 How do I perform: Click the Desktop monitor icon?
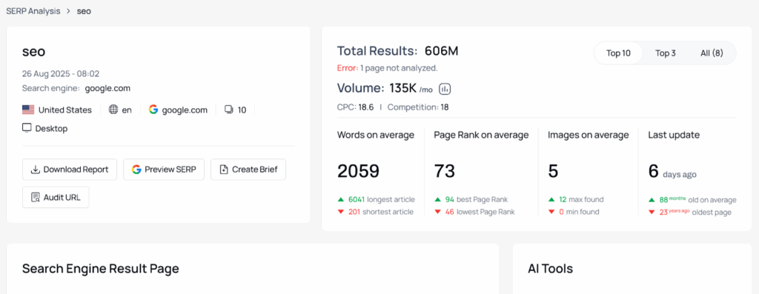pos(27,128)
